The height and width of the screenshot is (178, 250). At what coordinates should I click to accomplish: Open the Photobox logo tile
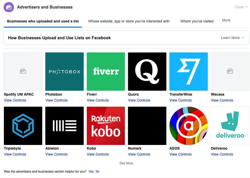[65, 72]
